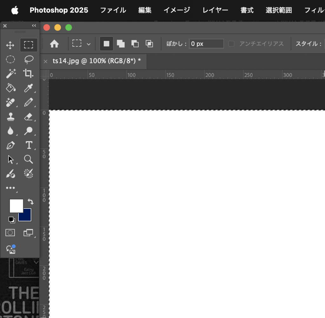325x318 pixels.
Task: Enable the アンチエイリアス checkbox
Action: [x=232, y=44]
